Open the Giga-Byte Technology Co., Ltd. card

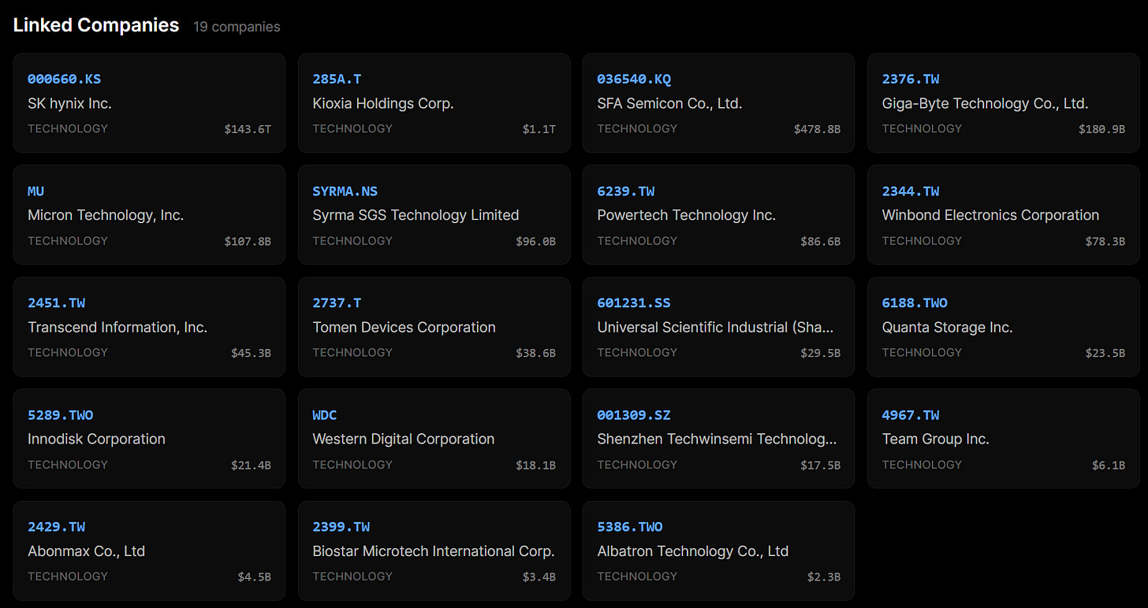1004,103
